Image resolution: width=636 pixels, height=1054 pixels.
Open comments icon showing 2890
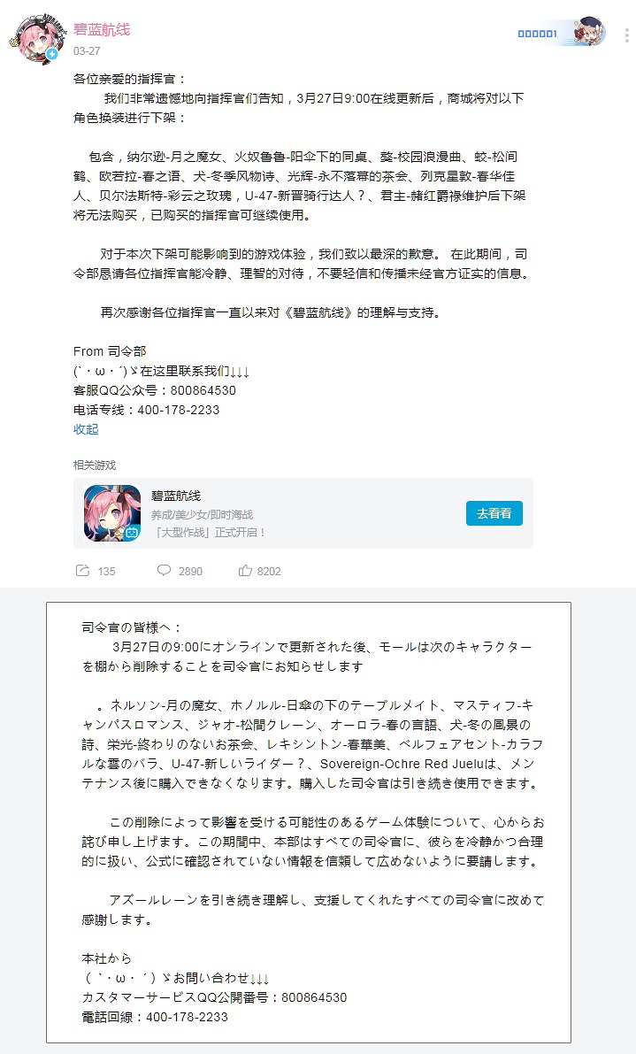click(x=180, y=571)
